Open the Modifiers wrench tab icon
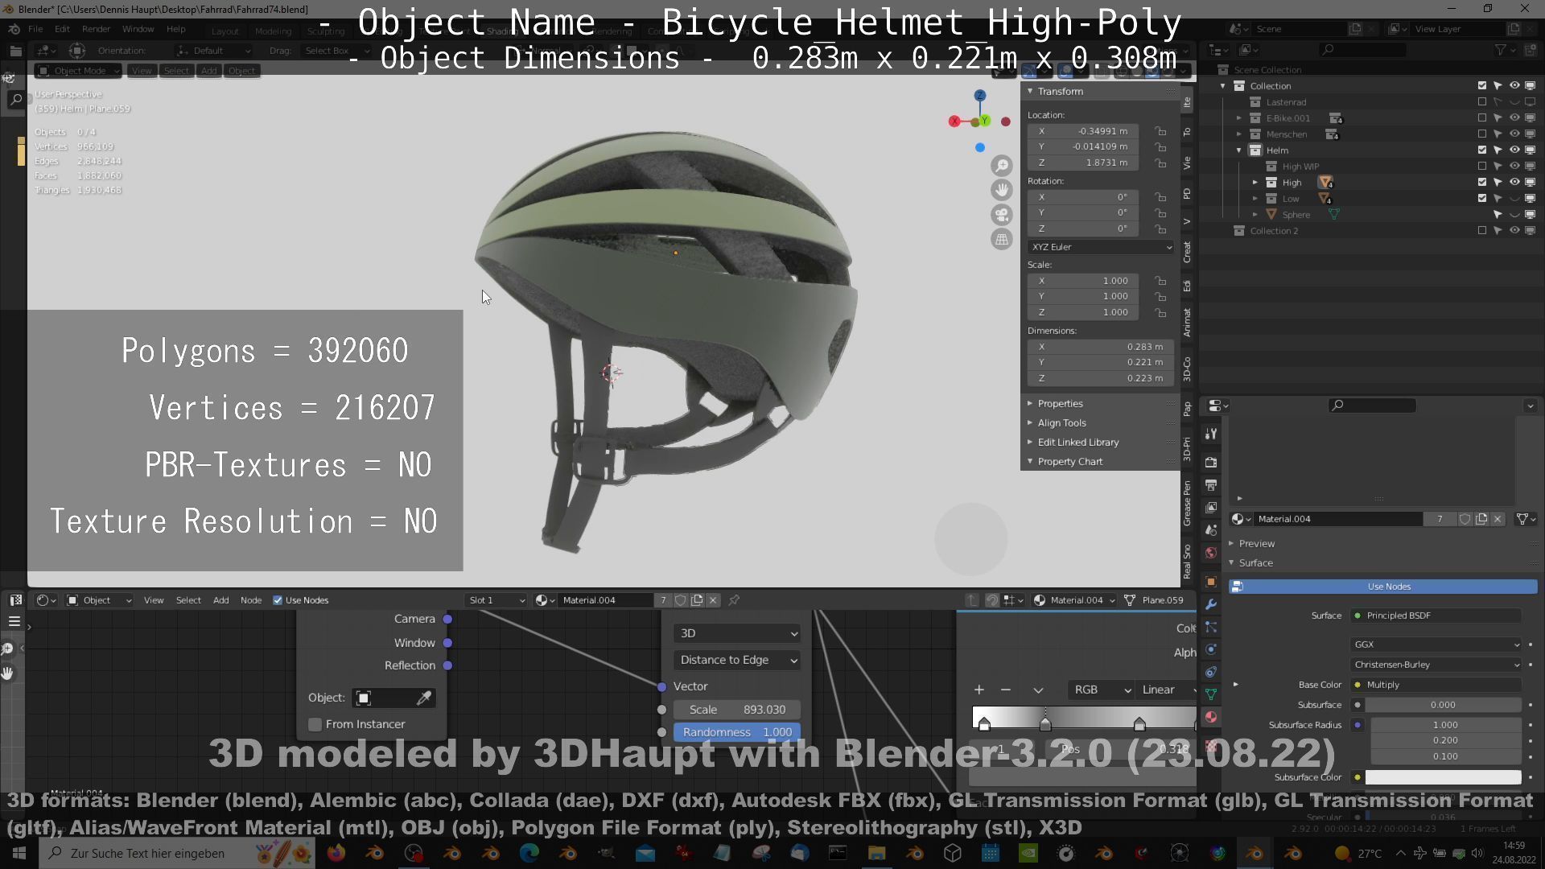Viewport: 1545px width, 869px height. [x=1211, y=604]
